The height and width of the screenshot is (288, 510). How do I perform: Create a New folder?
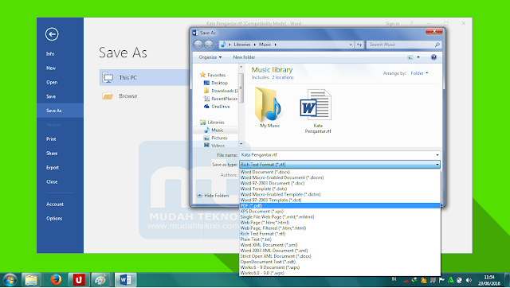pos(244,57)
